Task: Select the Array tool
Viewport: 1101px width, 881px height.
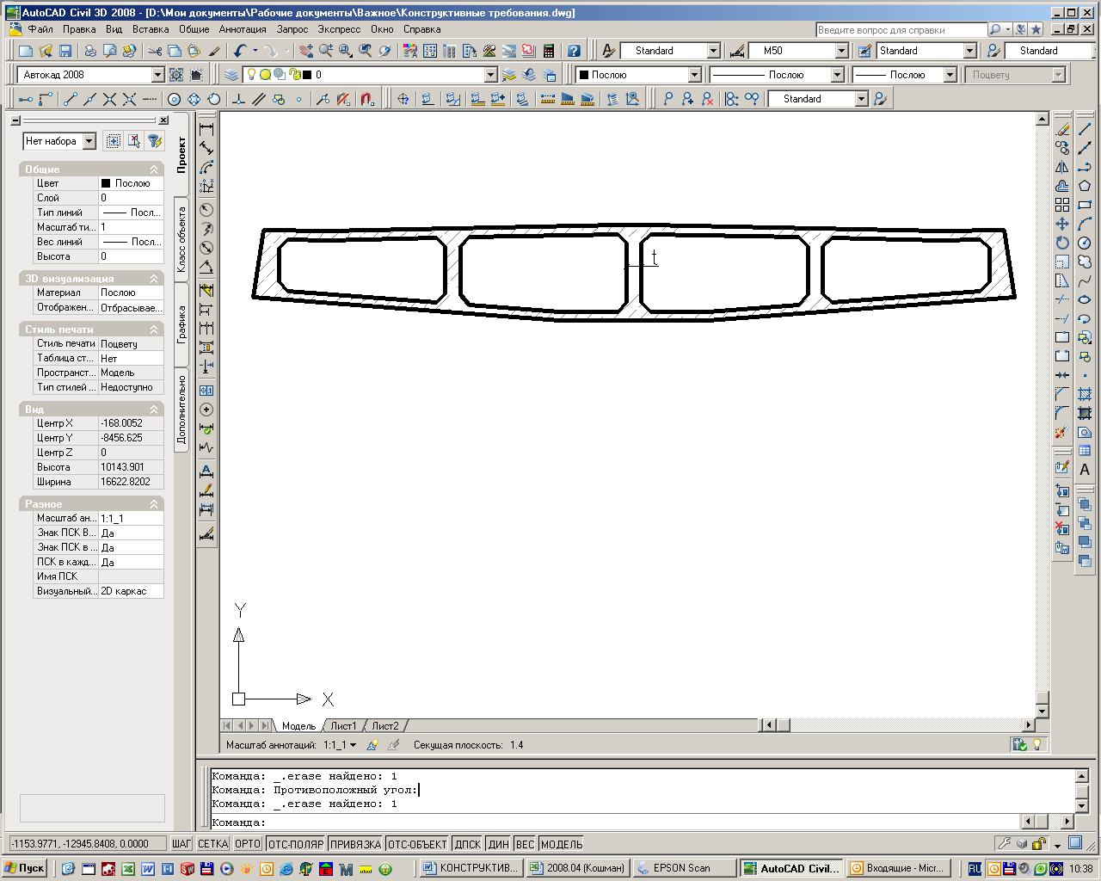Action: point(1062,205)
